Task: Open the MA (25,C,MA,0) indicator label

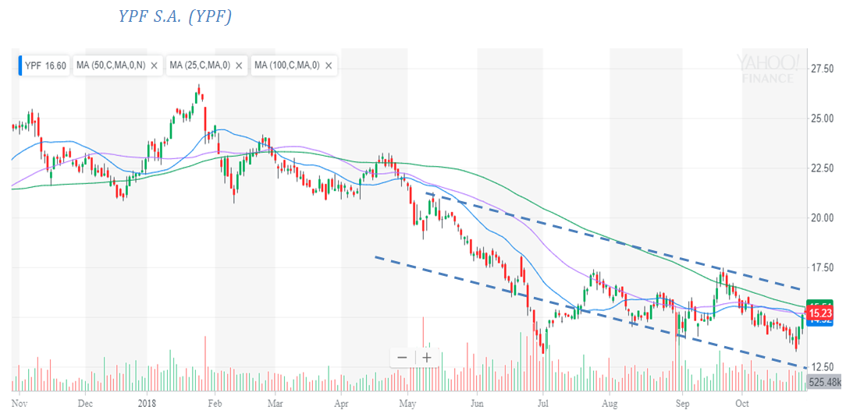Action: (200, 65)
